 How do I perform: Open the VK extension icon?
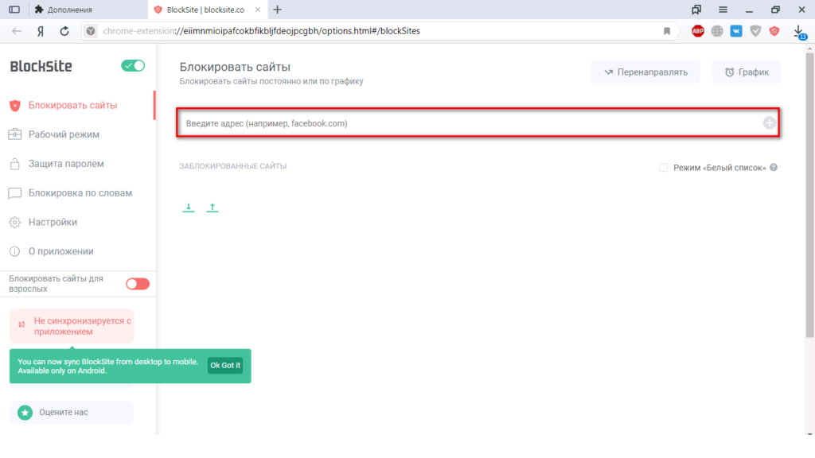click(x=736, y=31)
